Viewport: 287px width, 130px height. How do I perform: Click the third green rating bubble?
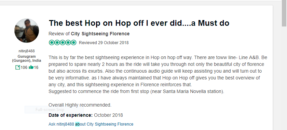click(63, 43)
